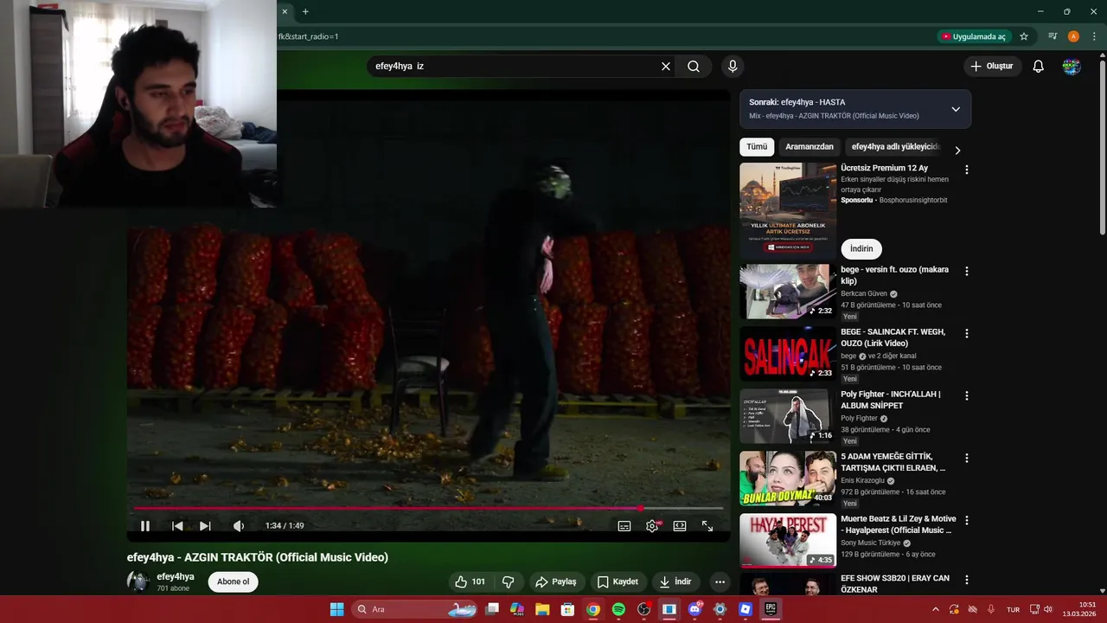This screenshot has height=623, width=1107.
Task: Select the Aramanızdan filter chip
Action: point(809,147)
